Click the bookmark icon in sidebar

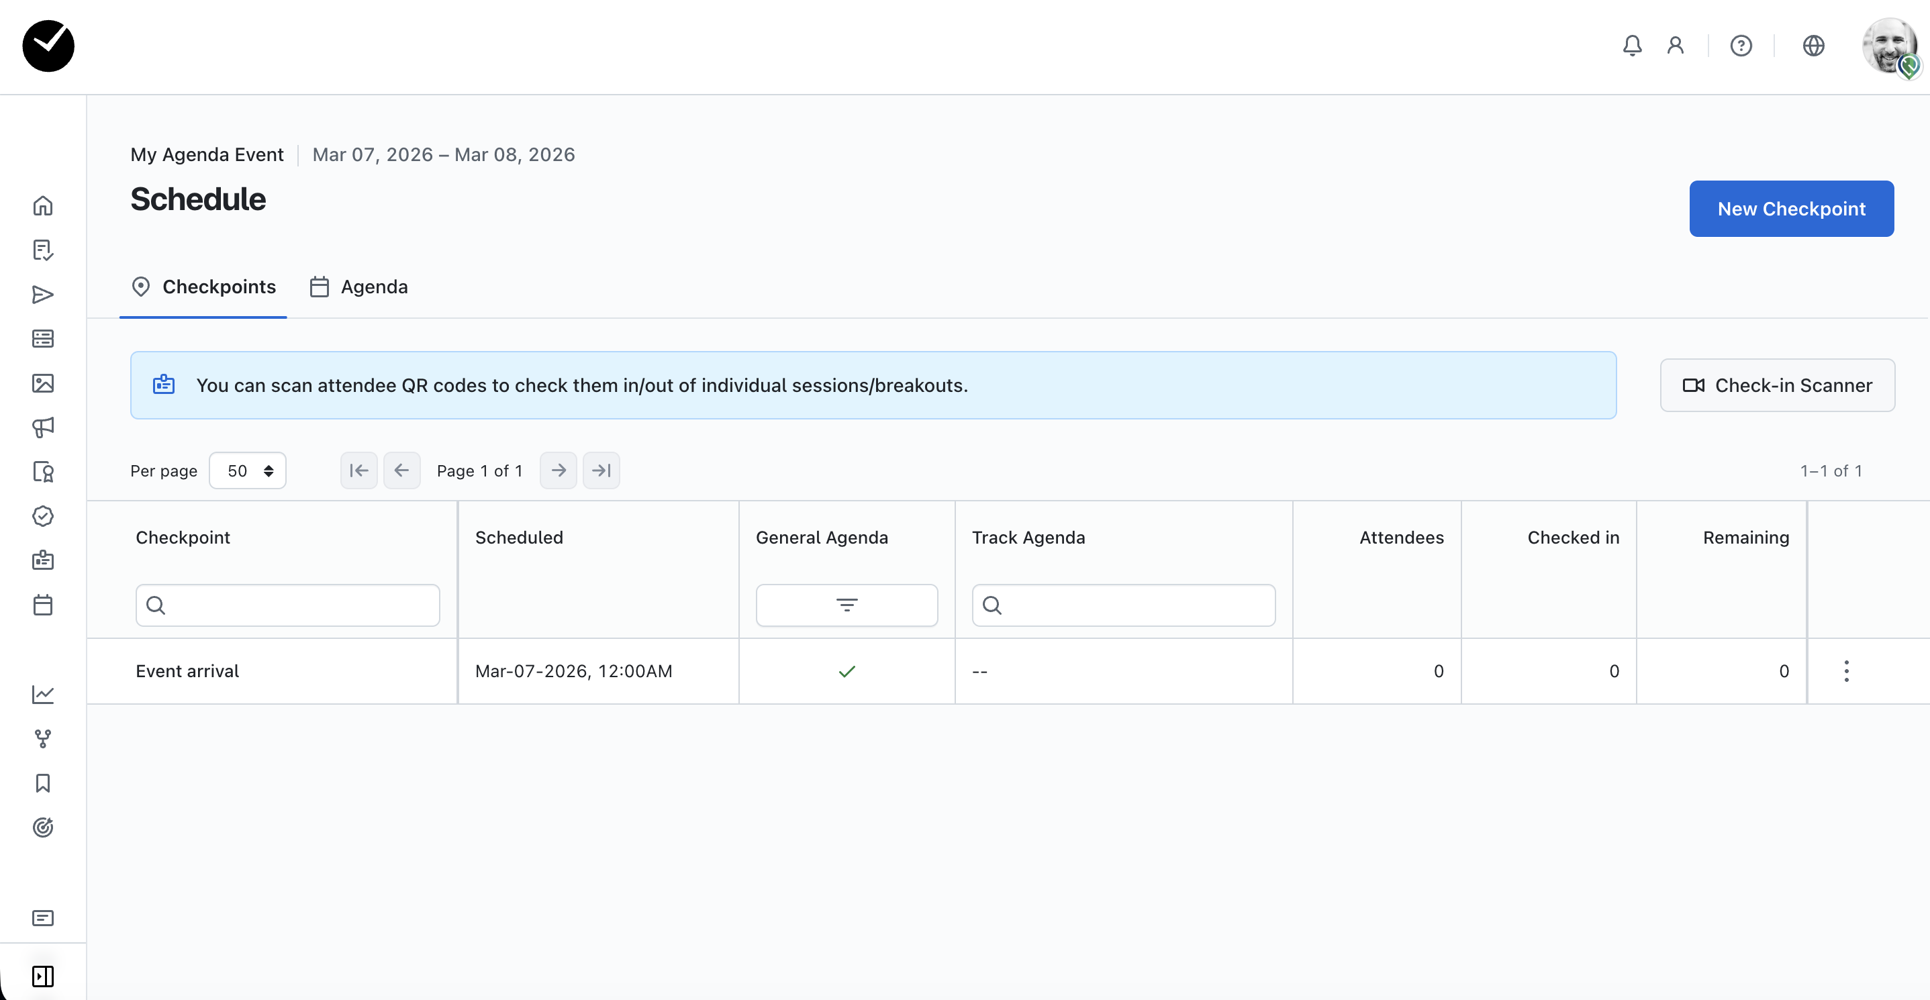pyautogui.click(x=43, y=783)
